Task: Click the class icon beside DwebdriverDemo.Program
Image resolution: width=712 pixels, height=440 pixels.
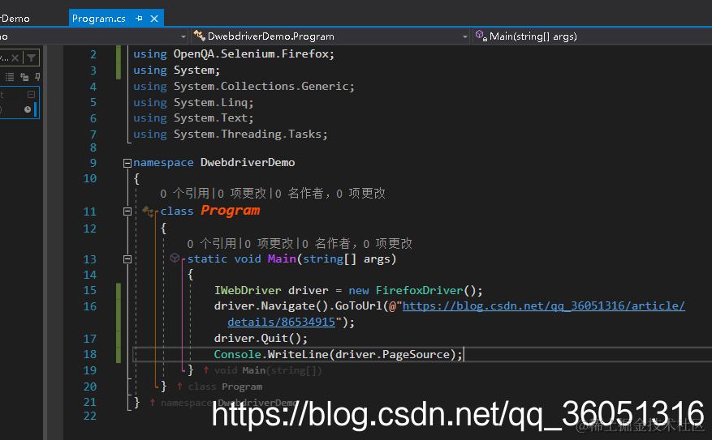Action: pos(199,36)
